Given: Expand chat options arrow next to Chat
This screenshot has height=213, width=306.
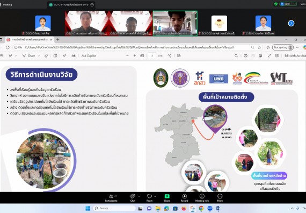Looking at the screenshot, I should point(140,196).
